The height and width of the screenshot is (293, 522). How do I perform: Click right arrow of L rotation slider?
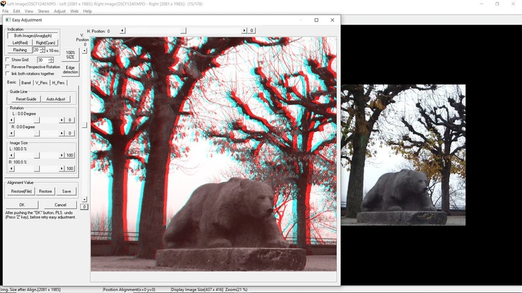61,120
